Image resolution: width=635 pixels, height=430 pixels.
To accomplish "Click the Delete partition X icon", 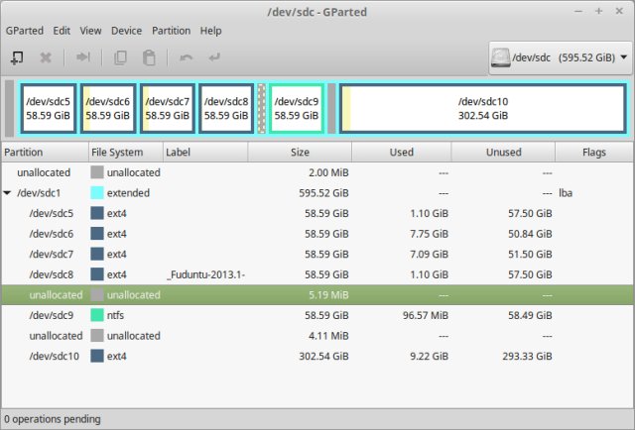I will coord(46,57).
